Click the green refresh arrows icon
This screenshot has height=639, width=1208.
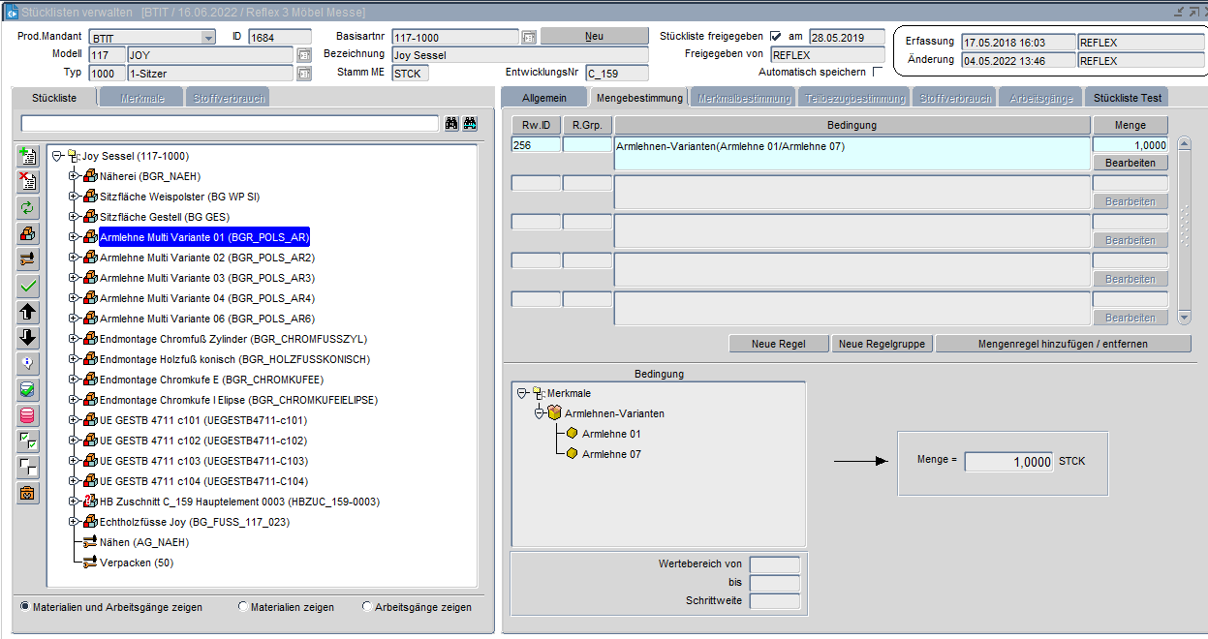(x=28, y=207)
